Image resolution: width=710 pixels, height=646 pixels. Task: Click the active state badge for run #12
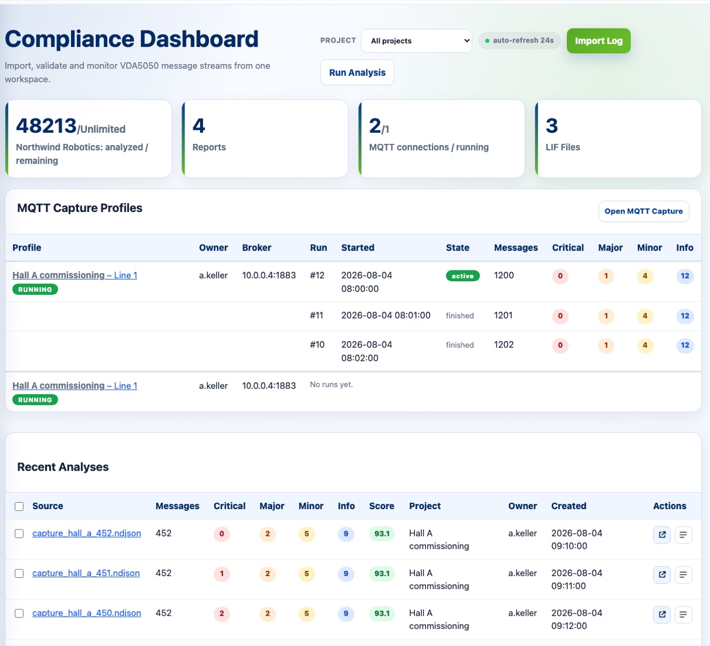[x=463, y=276]
